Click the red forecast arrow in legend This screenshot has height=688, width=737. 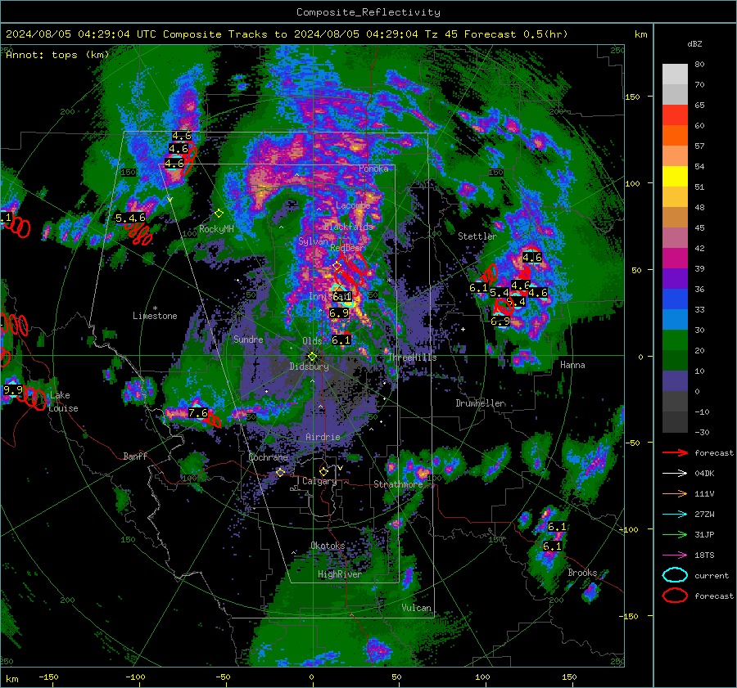pyautogui.click(x=675, y=452)
